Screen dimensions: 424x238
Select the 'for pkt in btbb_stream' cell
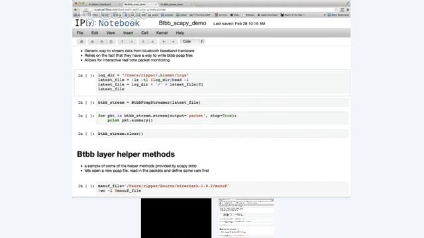[x=222, y=118]
